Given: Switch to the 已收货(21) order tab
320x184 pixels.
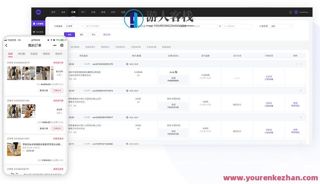Looking at the screenshot, I should [120, 47].
